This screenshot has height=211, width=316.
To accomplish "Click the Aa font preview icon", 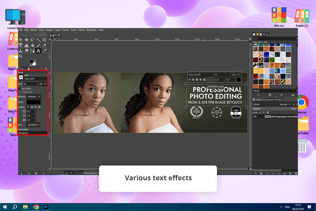I will click(x=21, y=77).
